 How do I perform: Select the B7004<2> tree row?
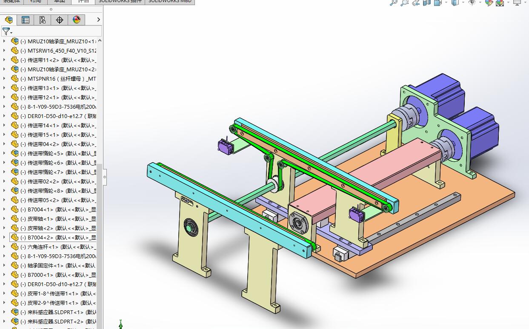pos(54,237)
